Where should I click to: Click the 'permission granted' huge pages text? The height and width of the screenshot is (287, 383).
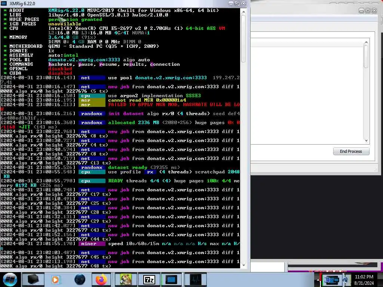pyautogui.click(x=75, y=19)
